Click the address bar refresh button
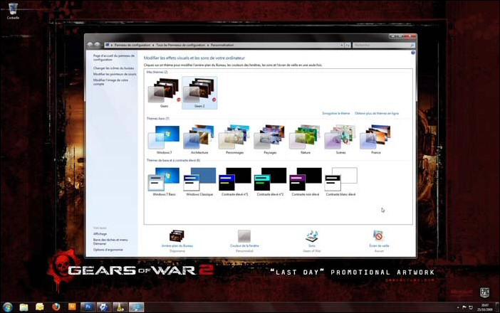Screen dimensions: 500x313 point(348,46)
